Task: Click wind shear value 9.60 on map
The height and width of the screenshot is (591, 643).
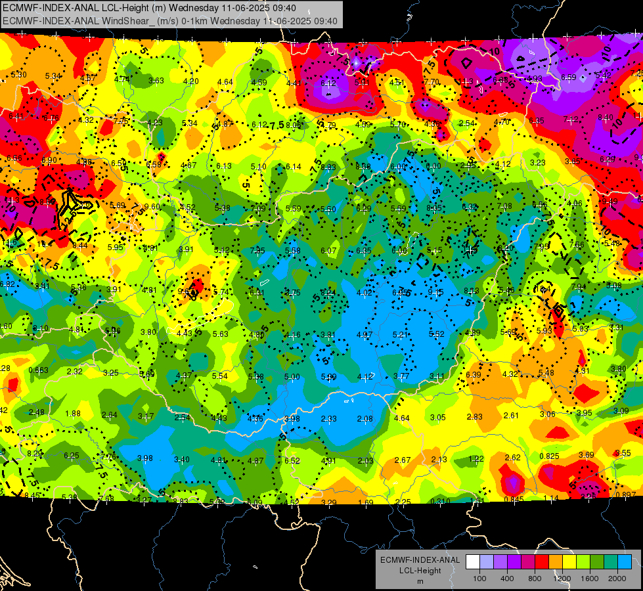Action: click(x=152, y=207)
